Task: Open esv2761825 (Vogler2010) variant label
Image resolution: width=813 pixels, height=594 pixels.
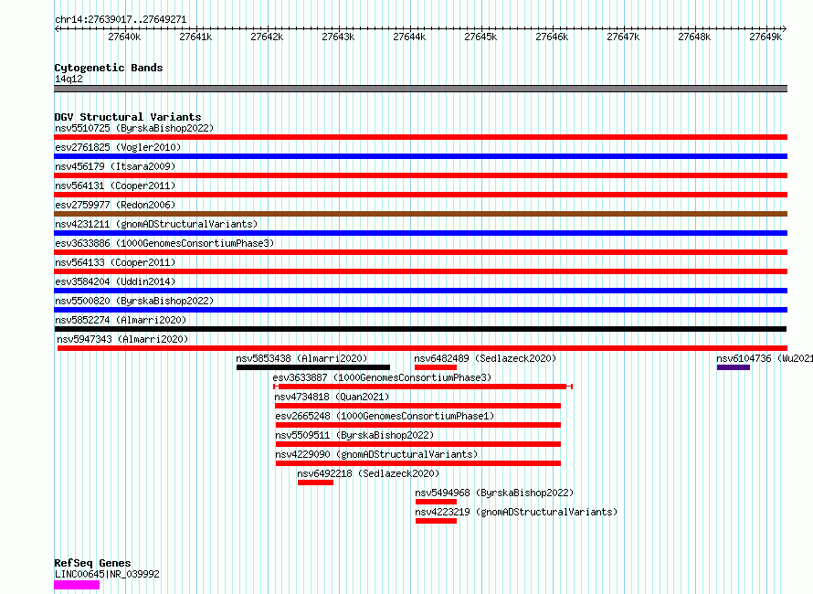Action: [x=118, y=147]
